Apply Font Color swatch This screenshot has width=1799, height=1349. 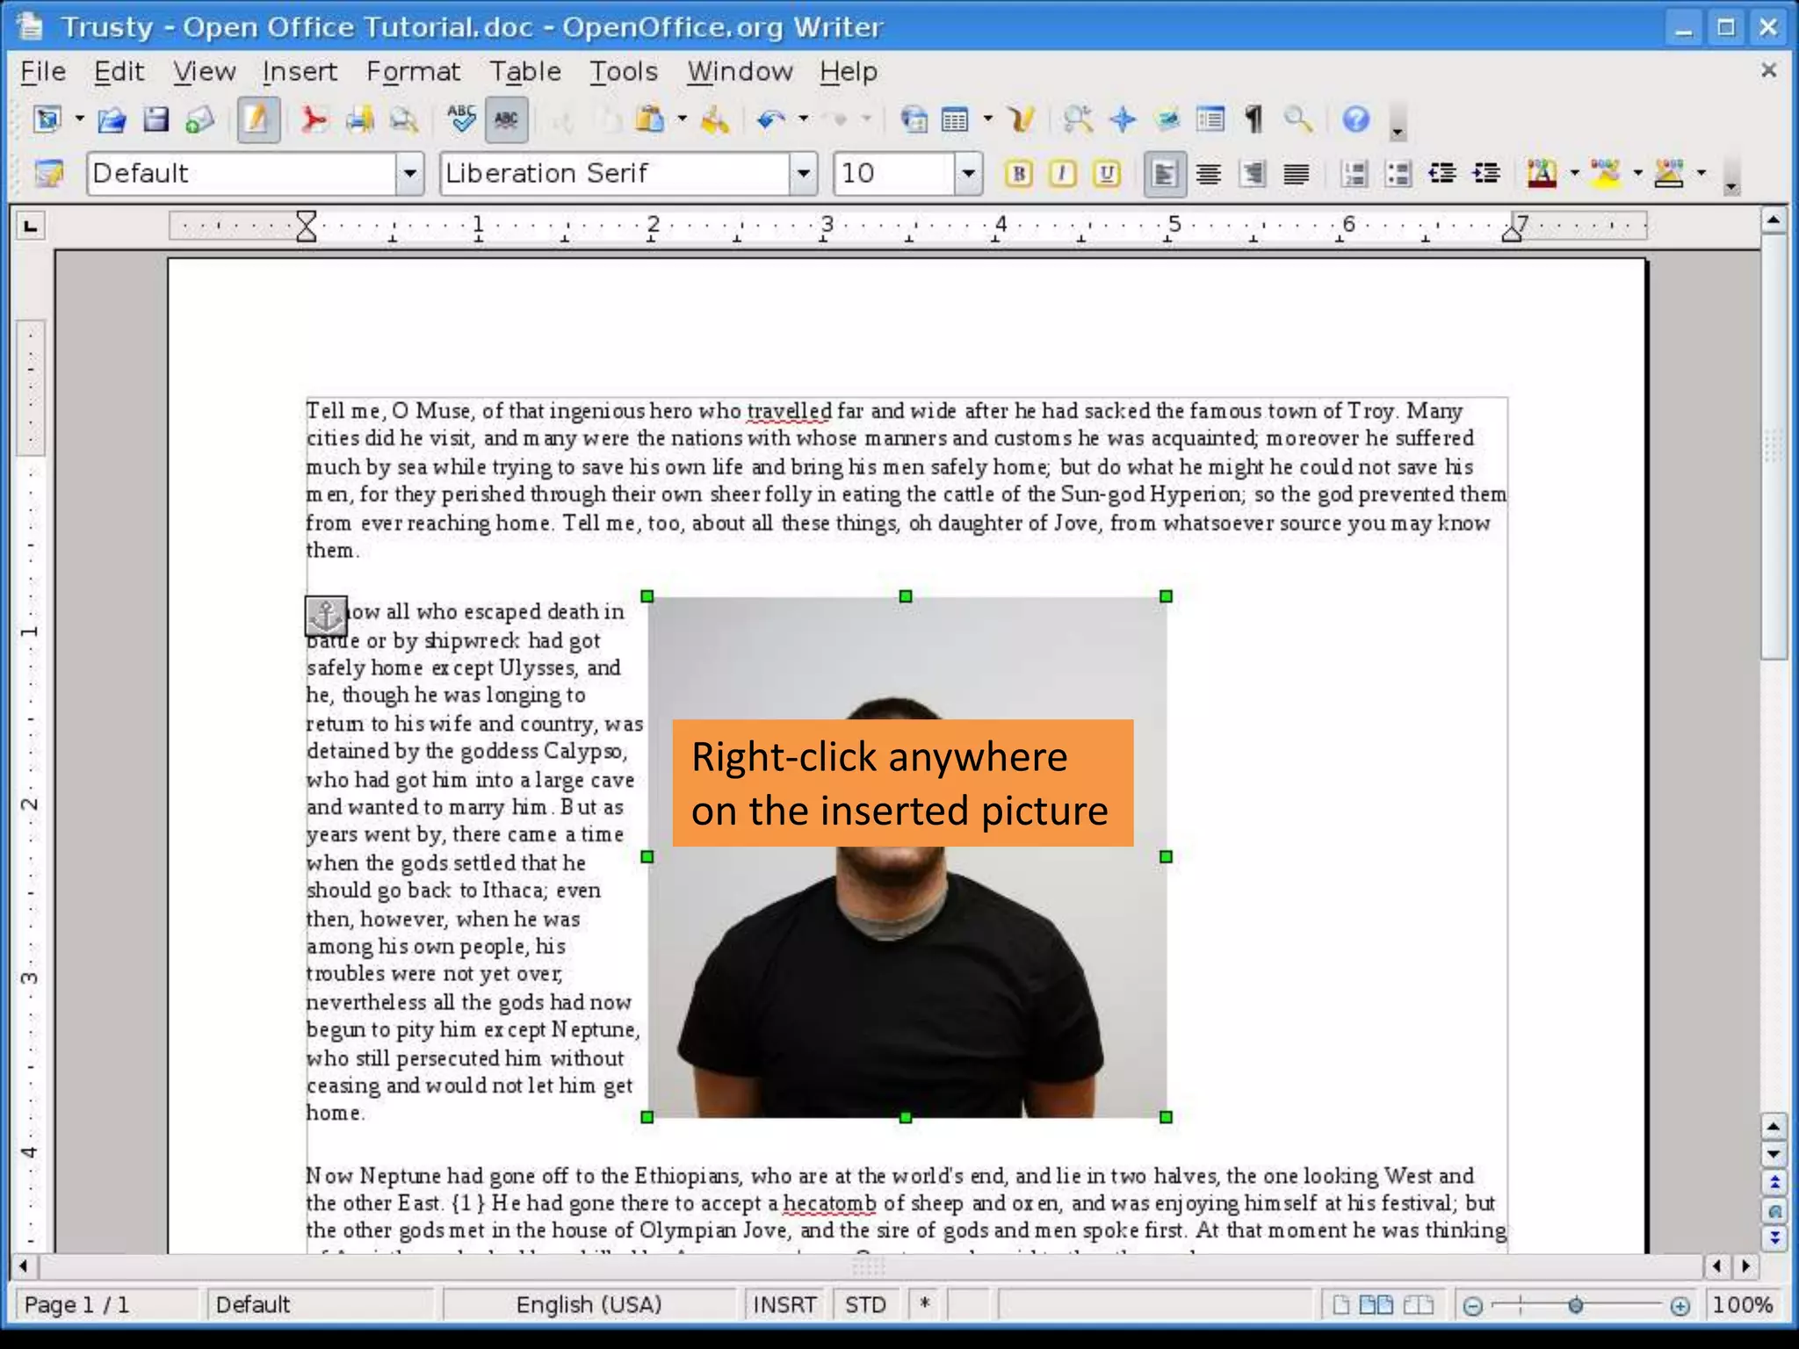(1543, 173)
